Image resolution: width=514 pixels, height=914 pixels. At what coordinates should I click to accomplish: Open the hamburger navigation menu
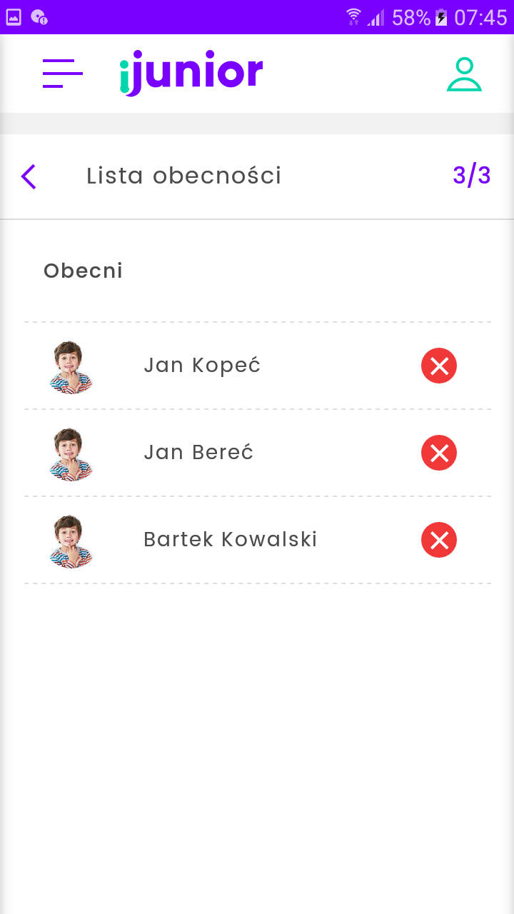point(63,74)
